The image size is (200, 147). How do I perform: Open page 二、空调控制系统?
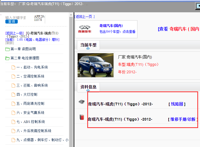(30, 76)
